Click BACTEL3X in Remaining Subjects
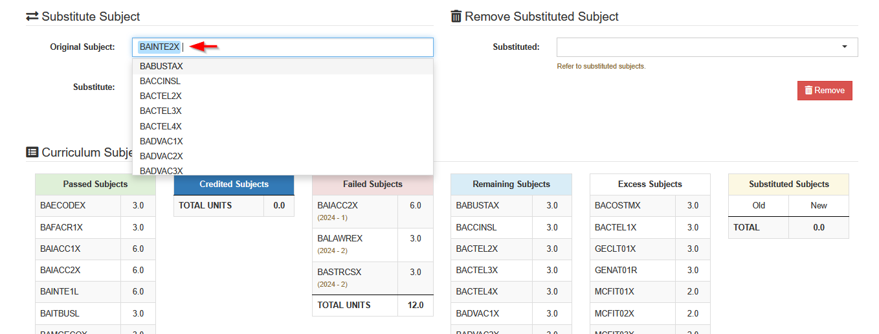This screenshot has width=879, height=334. pyautogui.click(x=477, y=271)
